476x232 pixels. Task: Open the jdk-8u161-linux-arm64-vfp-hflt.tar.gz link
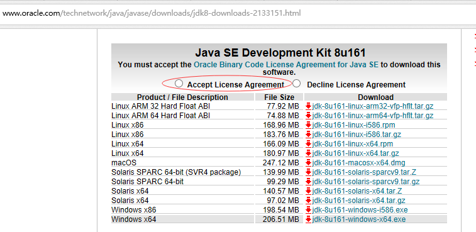tap(373, 116)
